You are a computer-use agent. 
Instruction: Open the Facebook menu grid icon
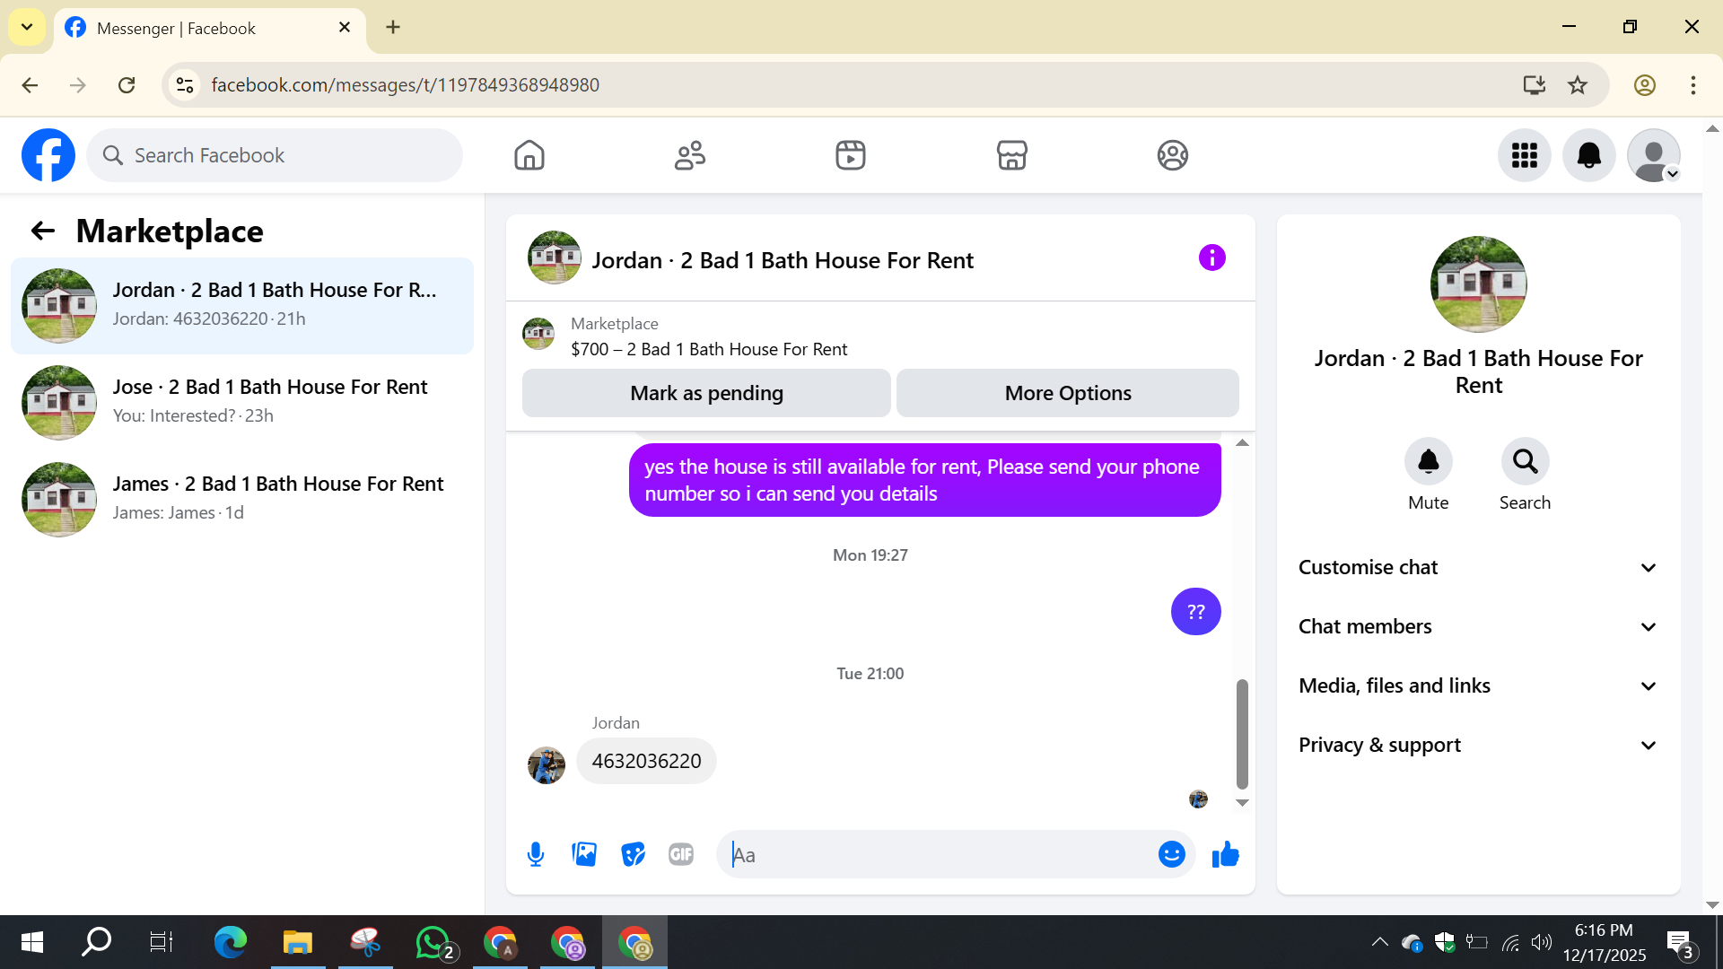[x=1524, y=155]
